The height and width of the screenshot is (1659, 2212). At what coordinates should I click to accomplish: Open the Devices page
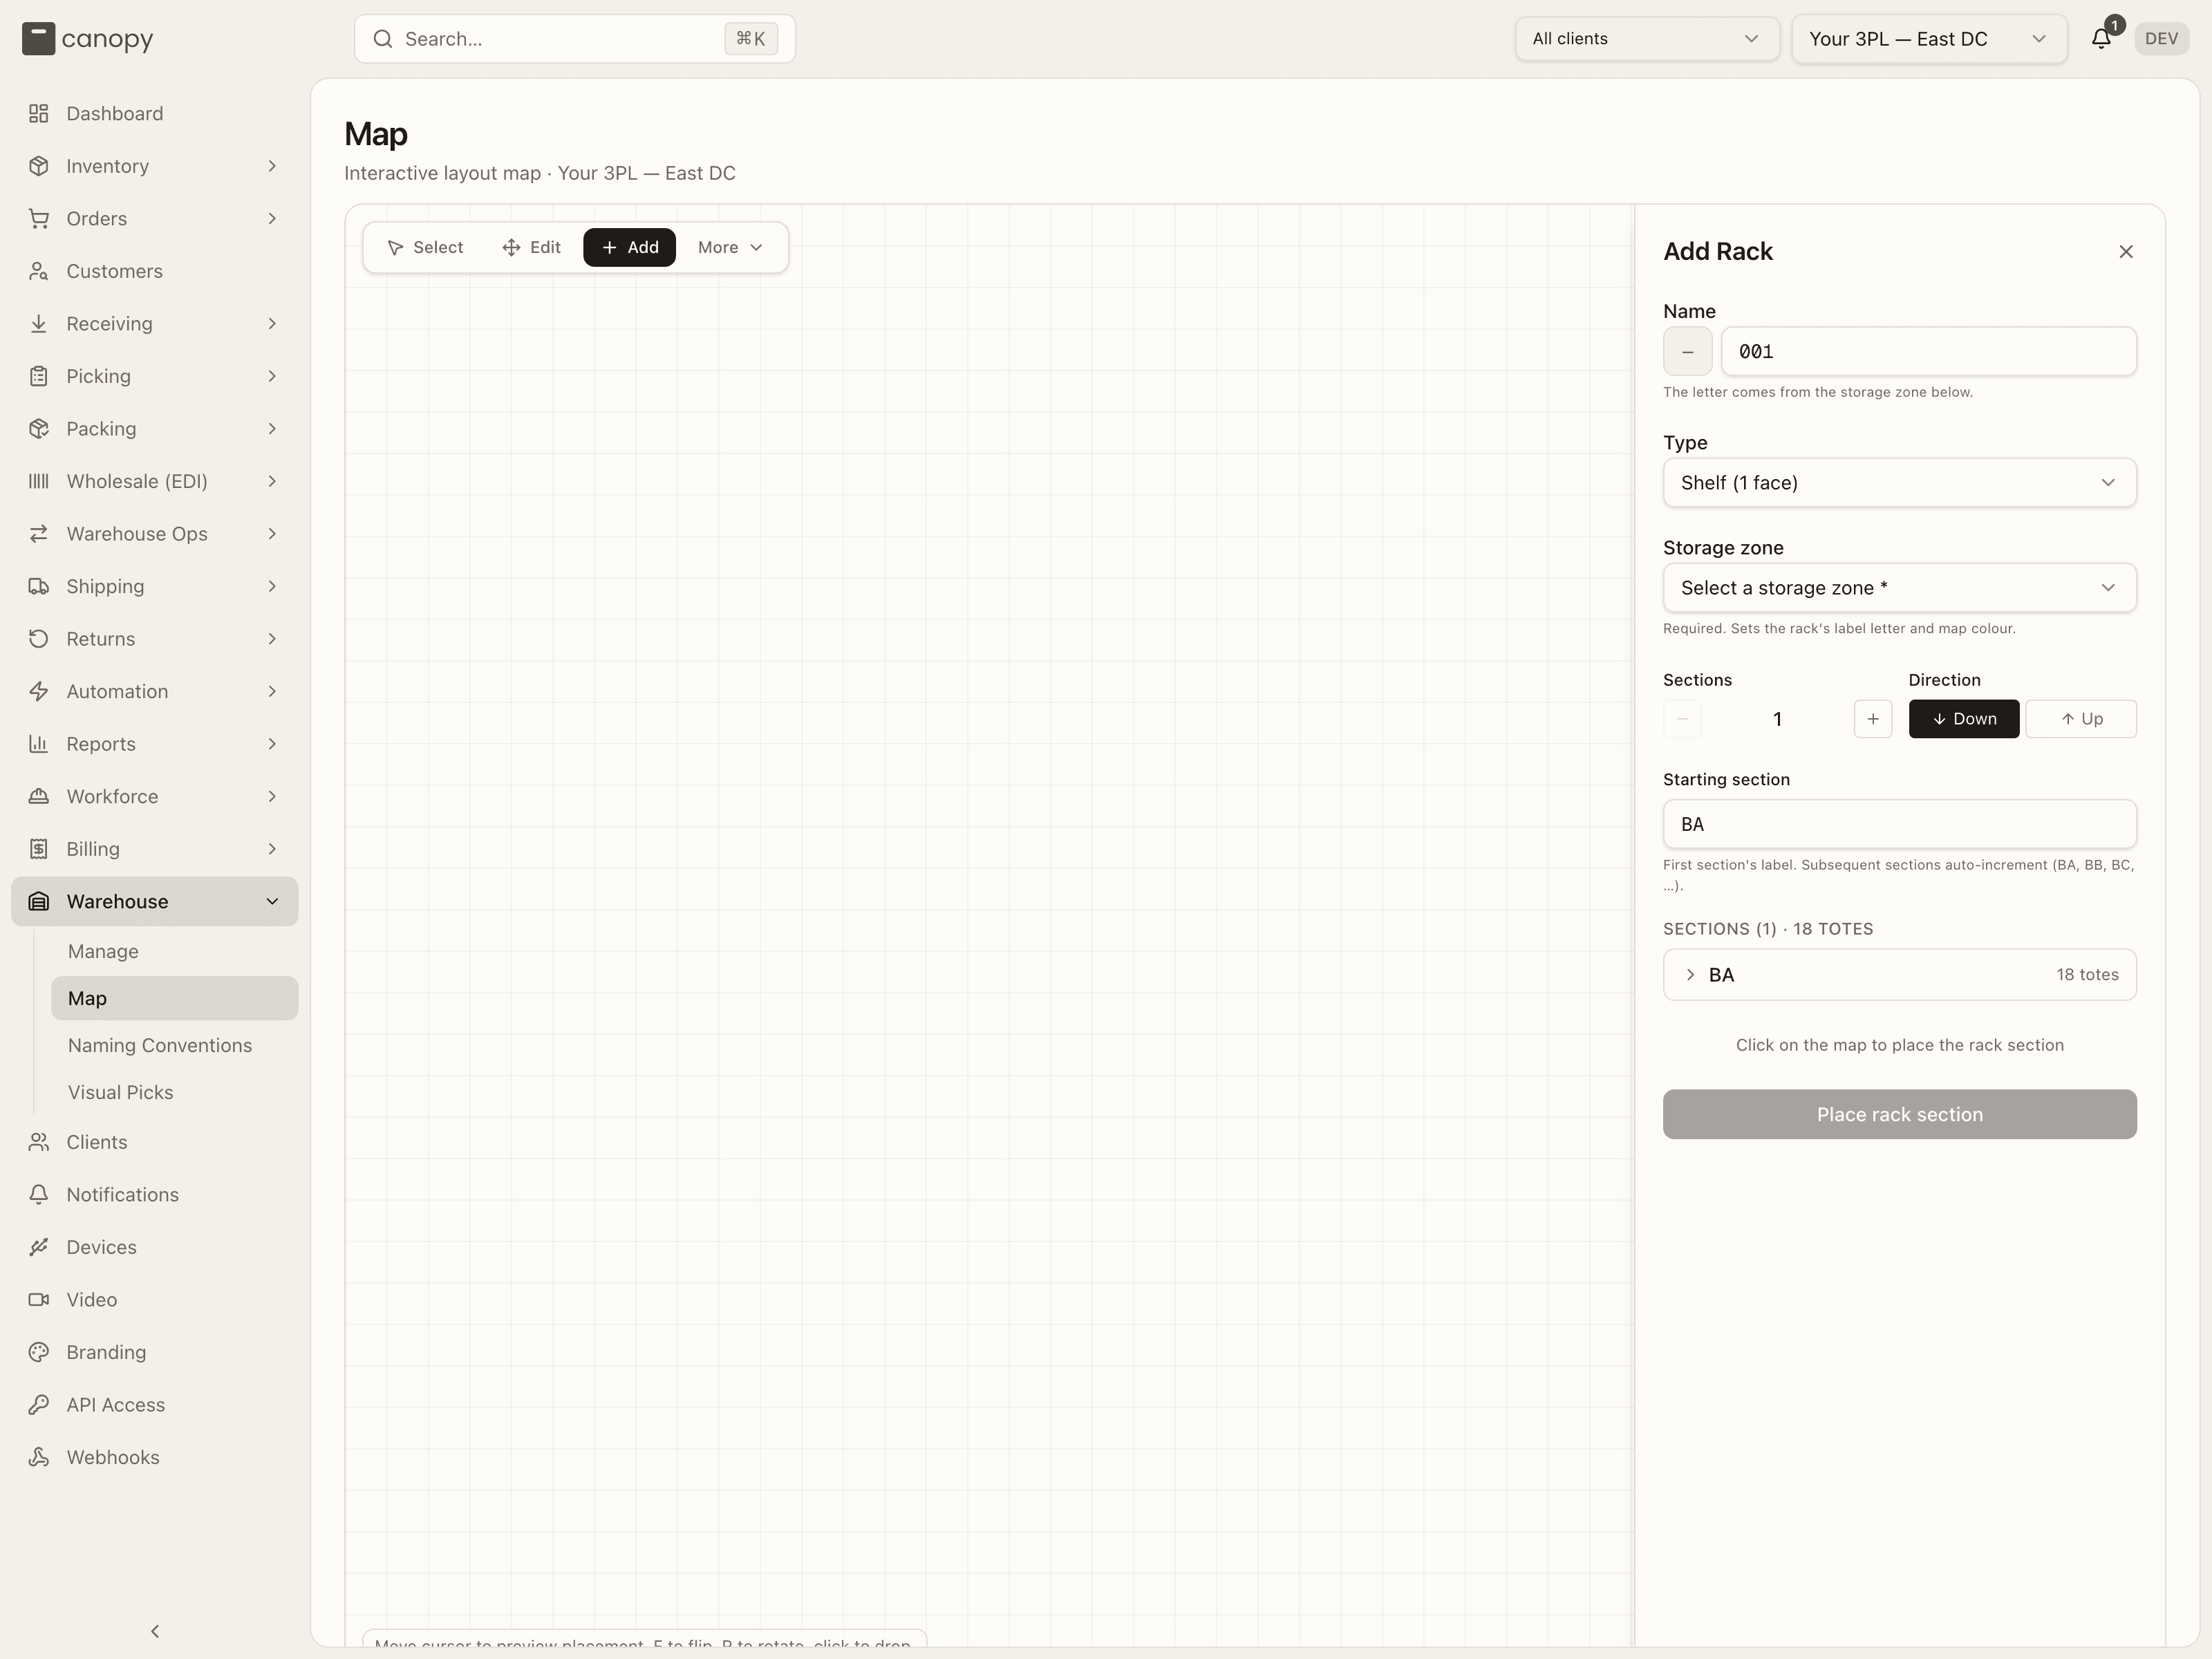(154, 1247)
